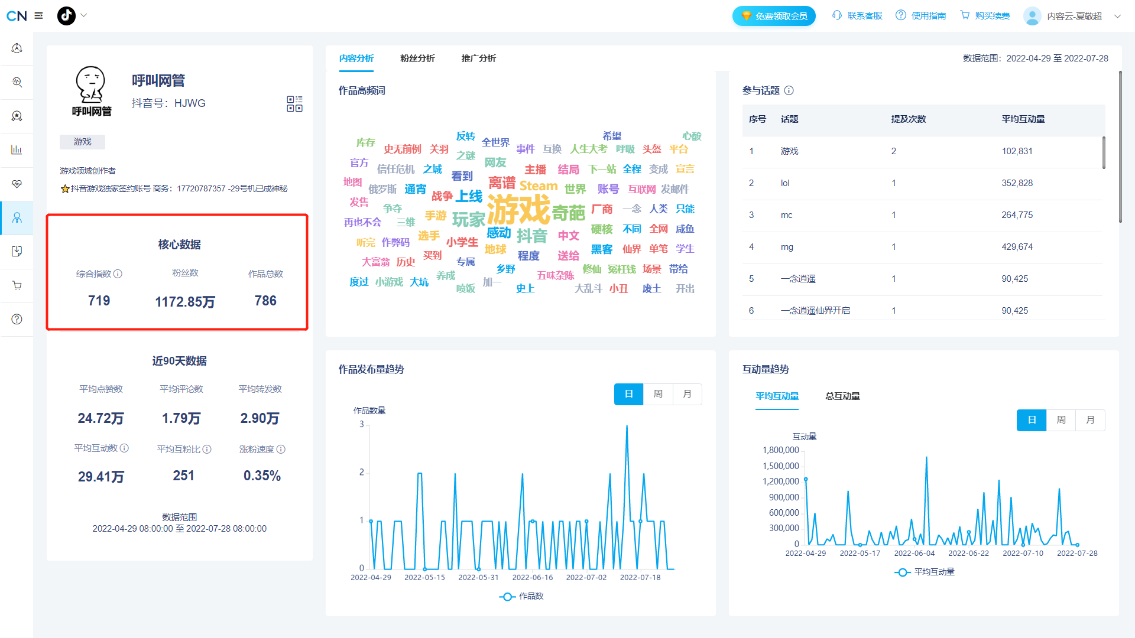Open the magnifier analysis search sidebar icon
The width and height of the screenshot is (1135, 638).
pos(17,82)
